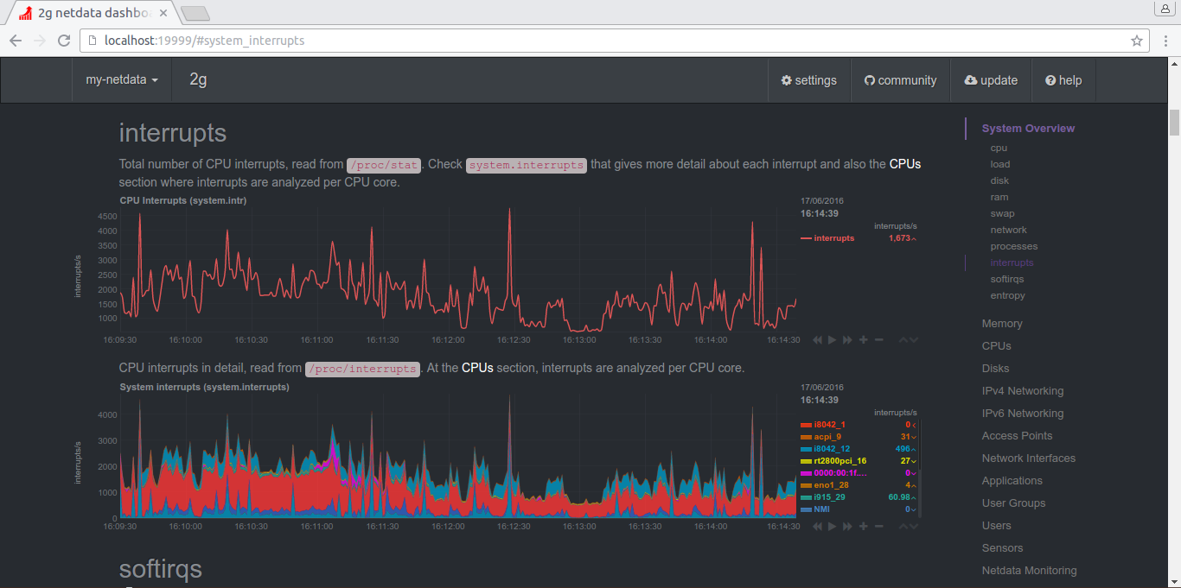
Task: Open the IPv6 Networking section
Action: (x=1023, y=414)
